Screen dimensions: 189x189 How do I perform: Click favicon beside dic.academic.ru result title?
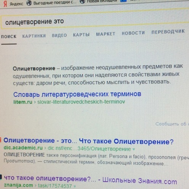tap(0, 140)
